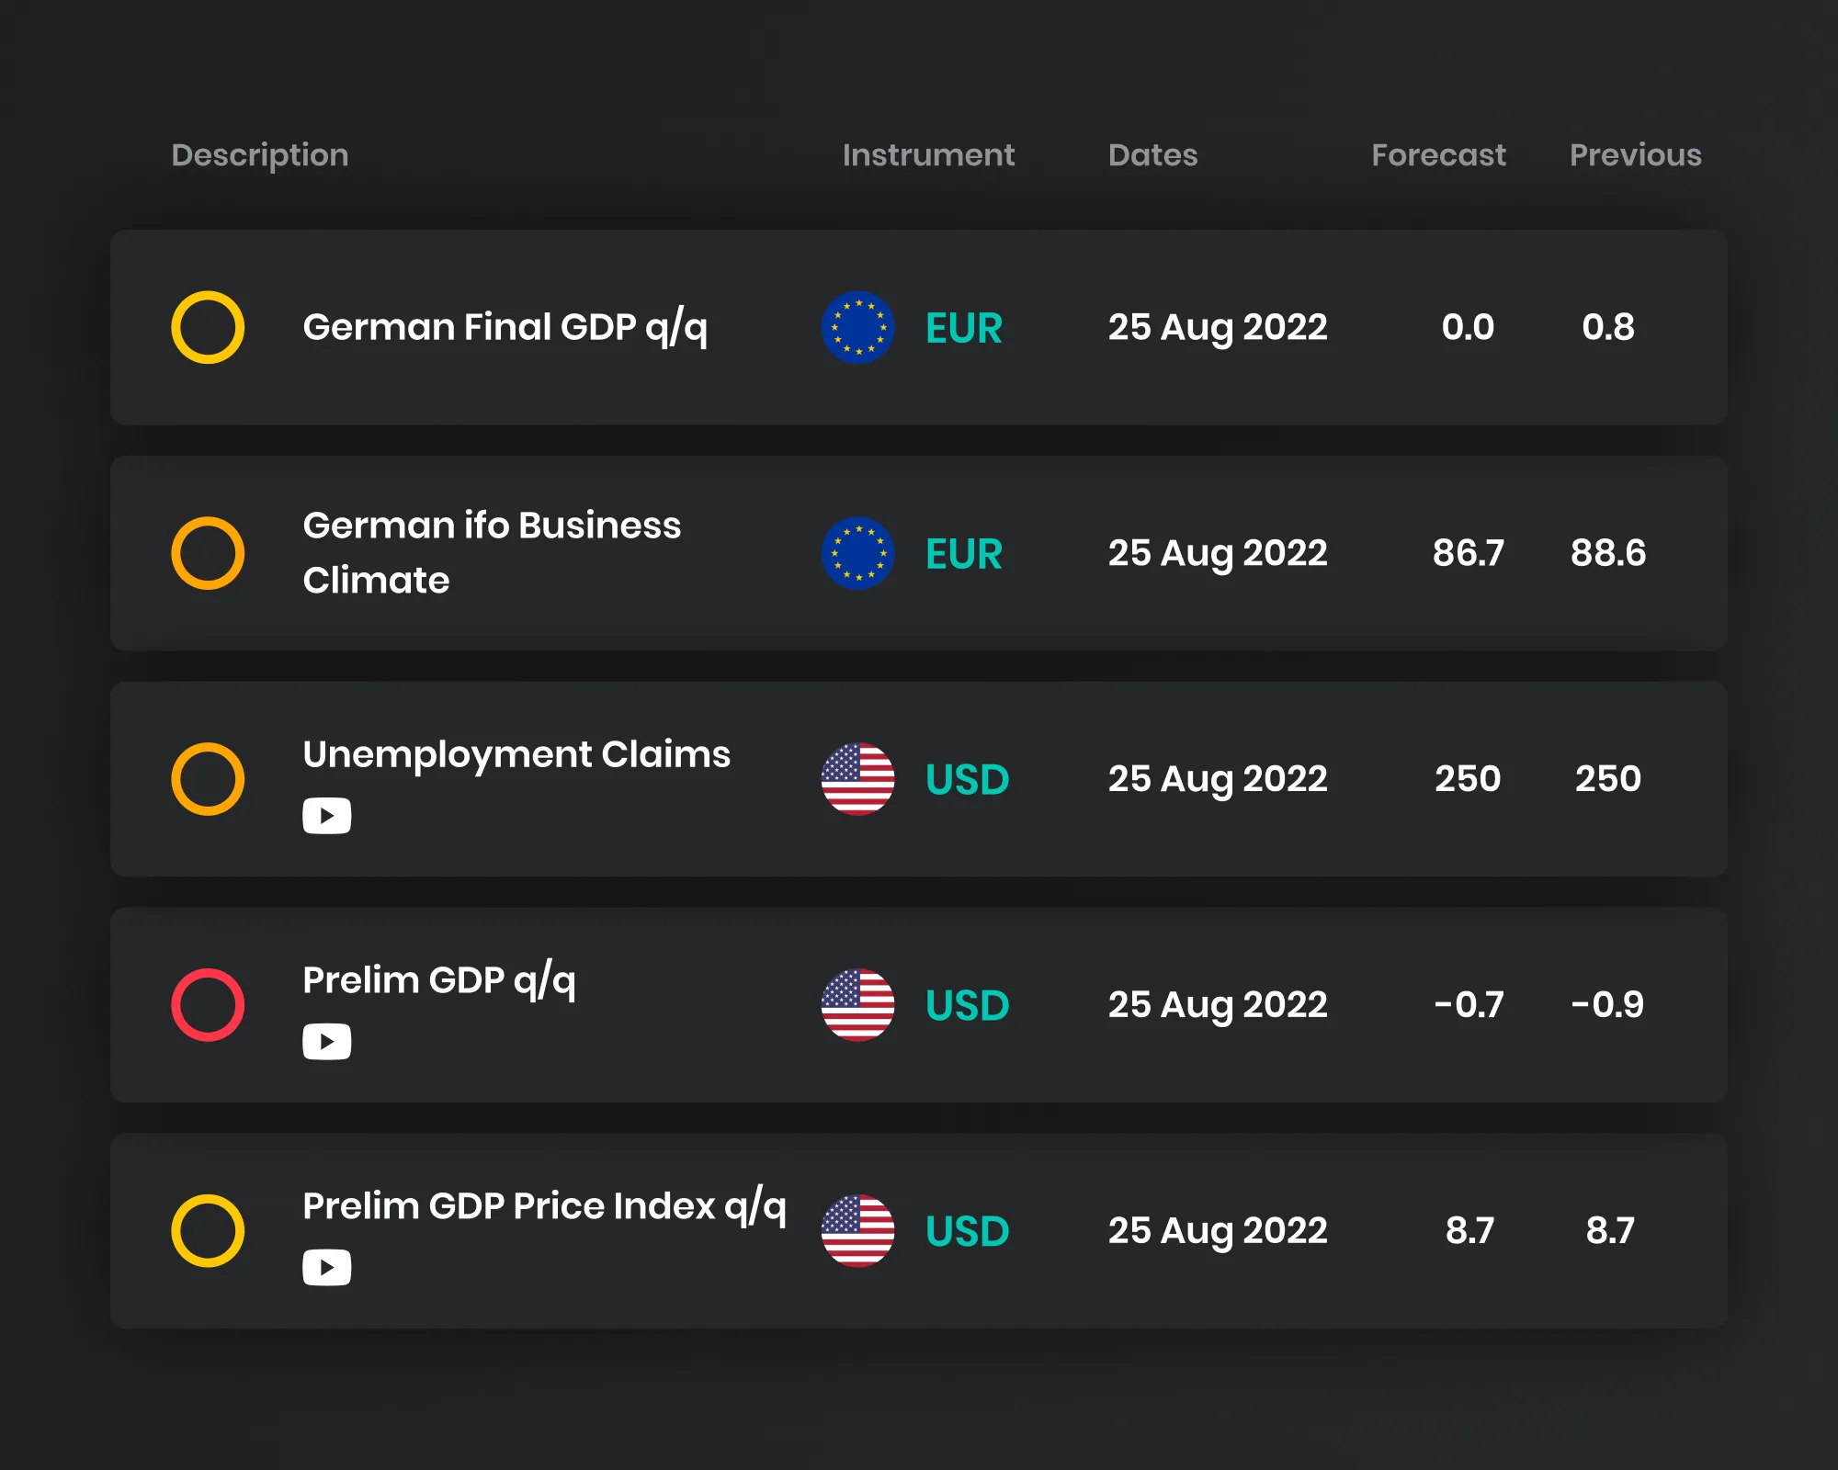Click the EU flag in ifo Business Climate row

coord(857,553)
